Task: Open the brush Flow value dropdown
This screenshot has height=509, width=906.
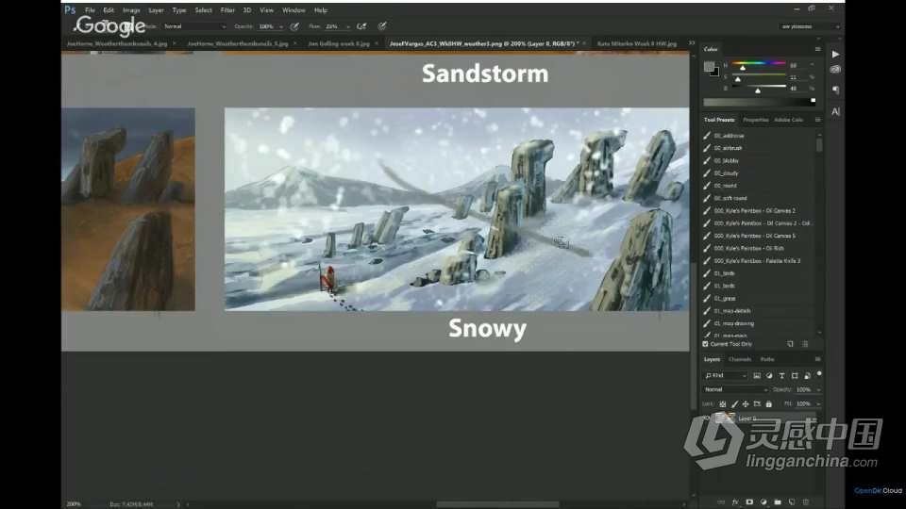Action: 348,26
